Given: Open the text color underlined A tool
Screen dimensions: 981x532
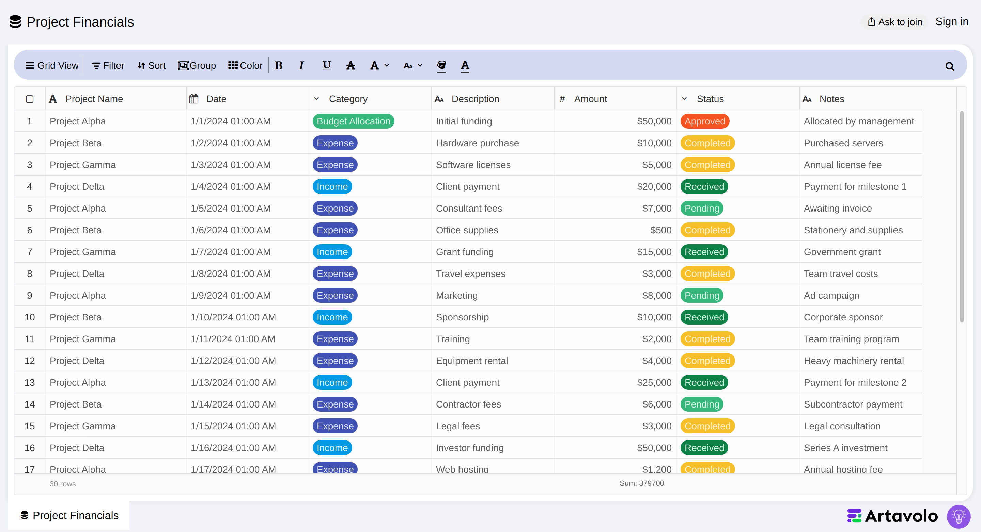Looking at the screenshot, I should point(465,66).
